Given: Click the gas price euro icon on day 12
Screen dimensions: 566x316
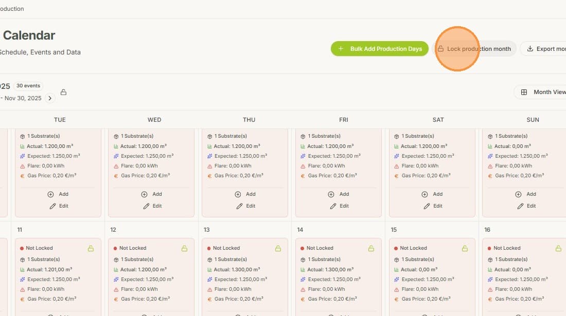Looking at the screenshot, I should pos(116,299).
